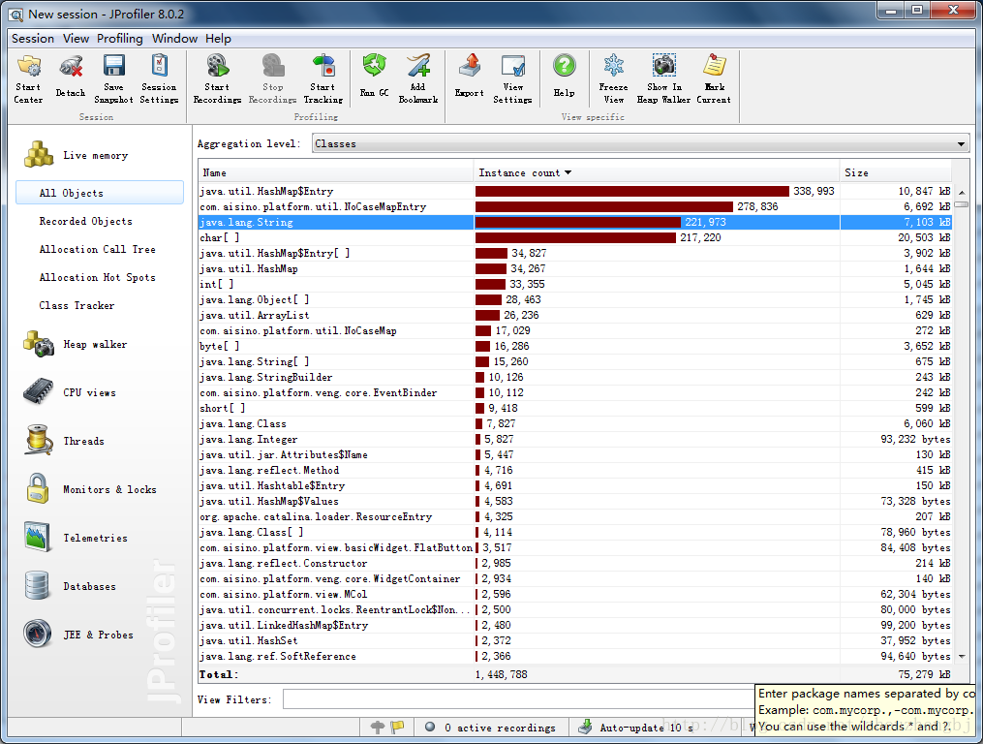Select the java.util.HashMap$Entry row
Image resolution: width=983 pixels, height=744 pixels.
[575, 191]
